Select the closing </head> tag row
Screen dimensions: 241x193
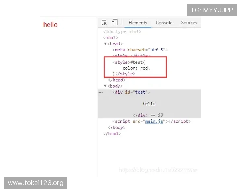click(116, 80)
